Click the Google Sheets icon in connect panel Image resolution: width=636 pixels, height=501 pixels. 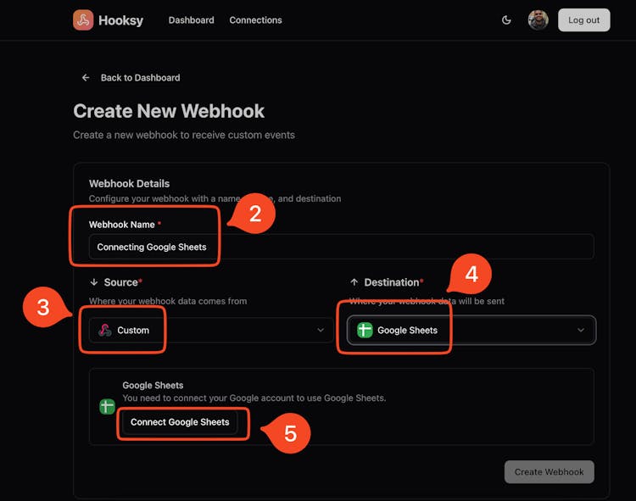pyautogui.click(x=107, y=406)
